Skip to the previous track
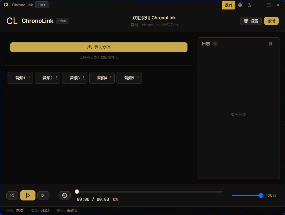This screenshot has height=215, width=285. 12,195
